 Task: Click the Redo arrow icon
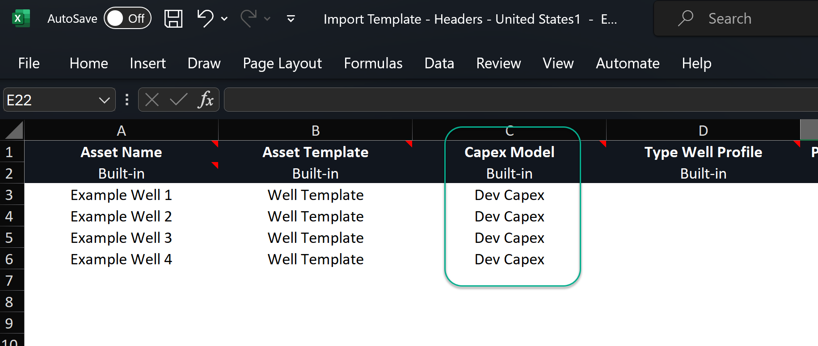(249, 19)
